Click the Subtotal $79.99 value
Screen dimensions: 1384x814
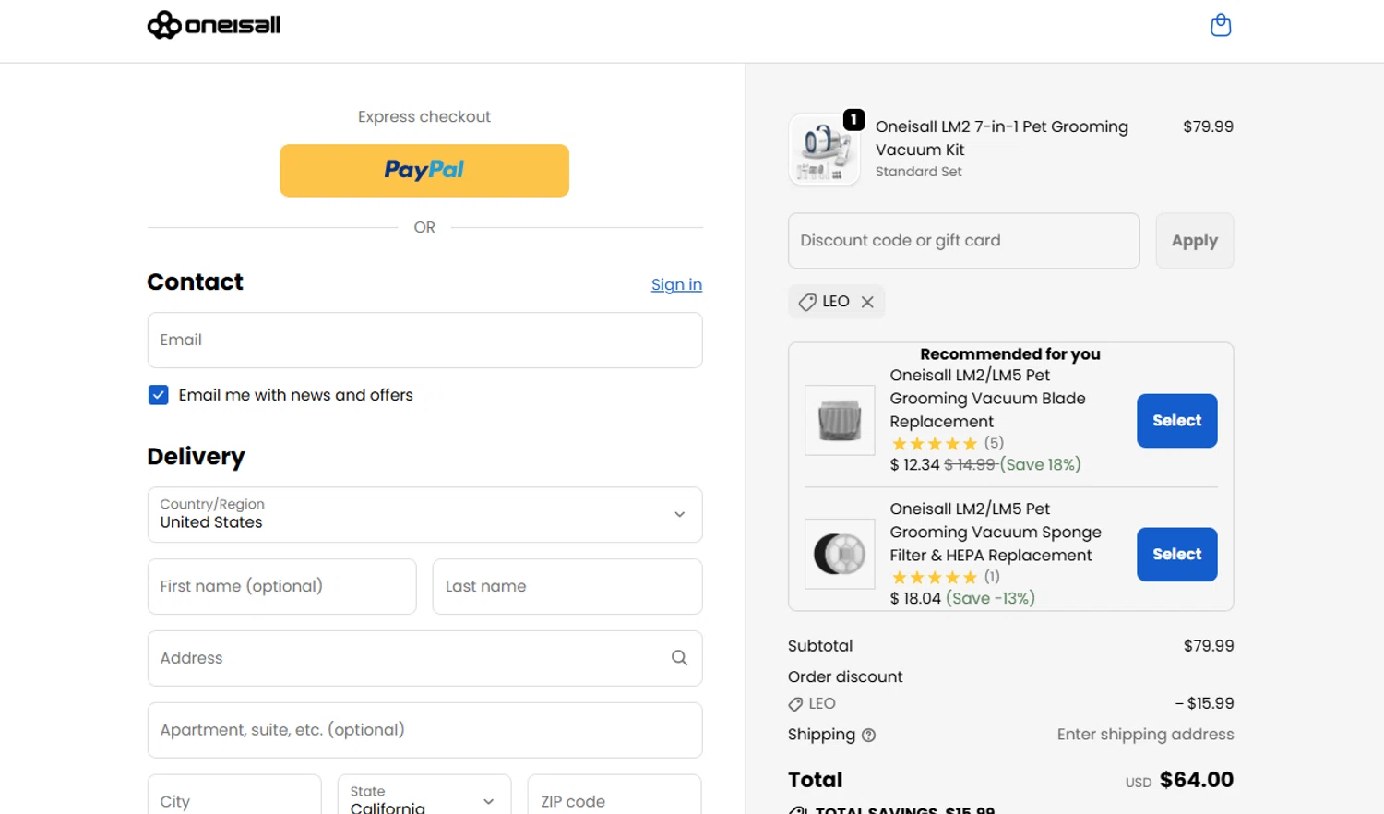coord(1209,646)
